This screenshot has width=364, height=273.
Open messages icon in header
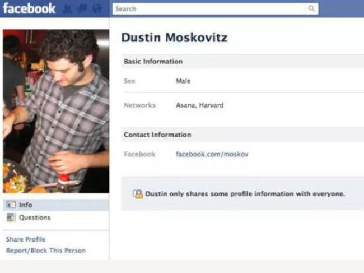pyautogui.click(x=82, y=9)
